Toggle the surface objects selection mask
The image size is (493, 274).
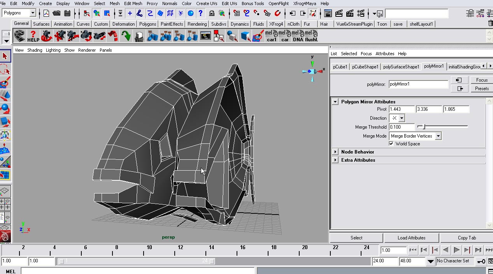click(x=160, y=13)
